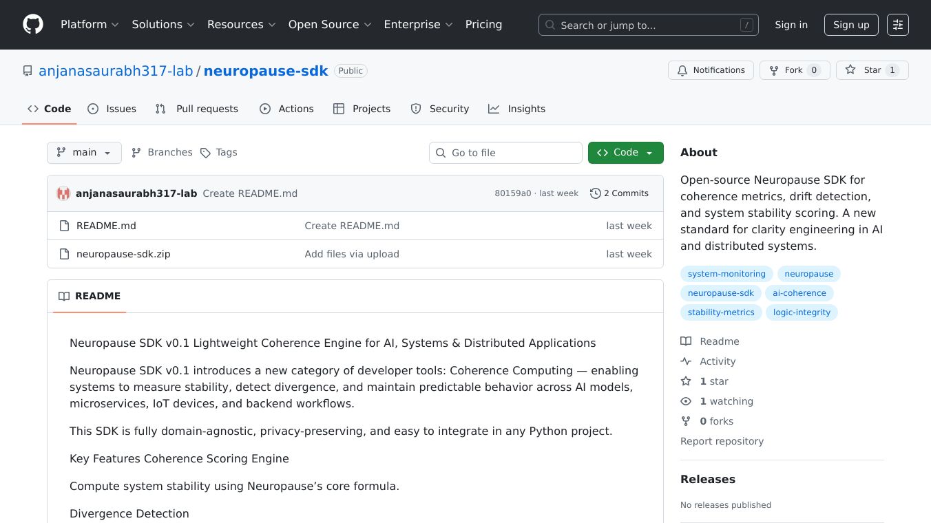Click the anjanasaurabh317-lab avatar icon

63,193
